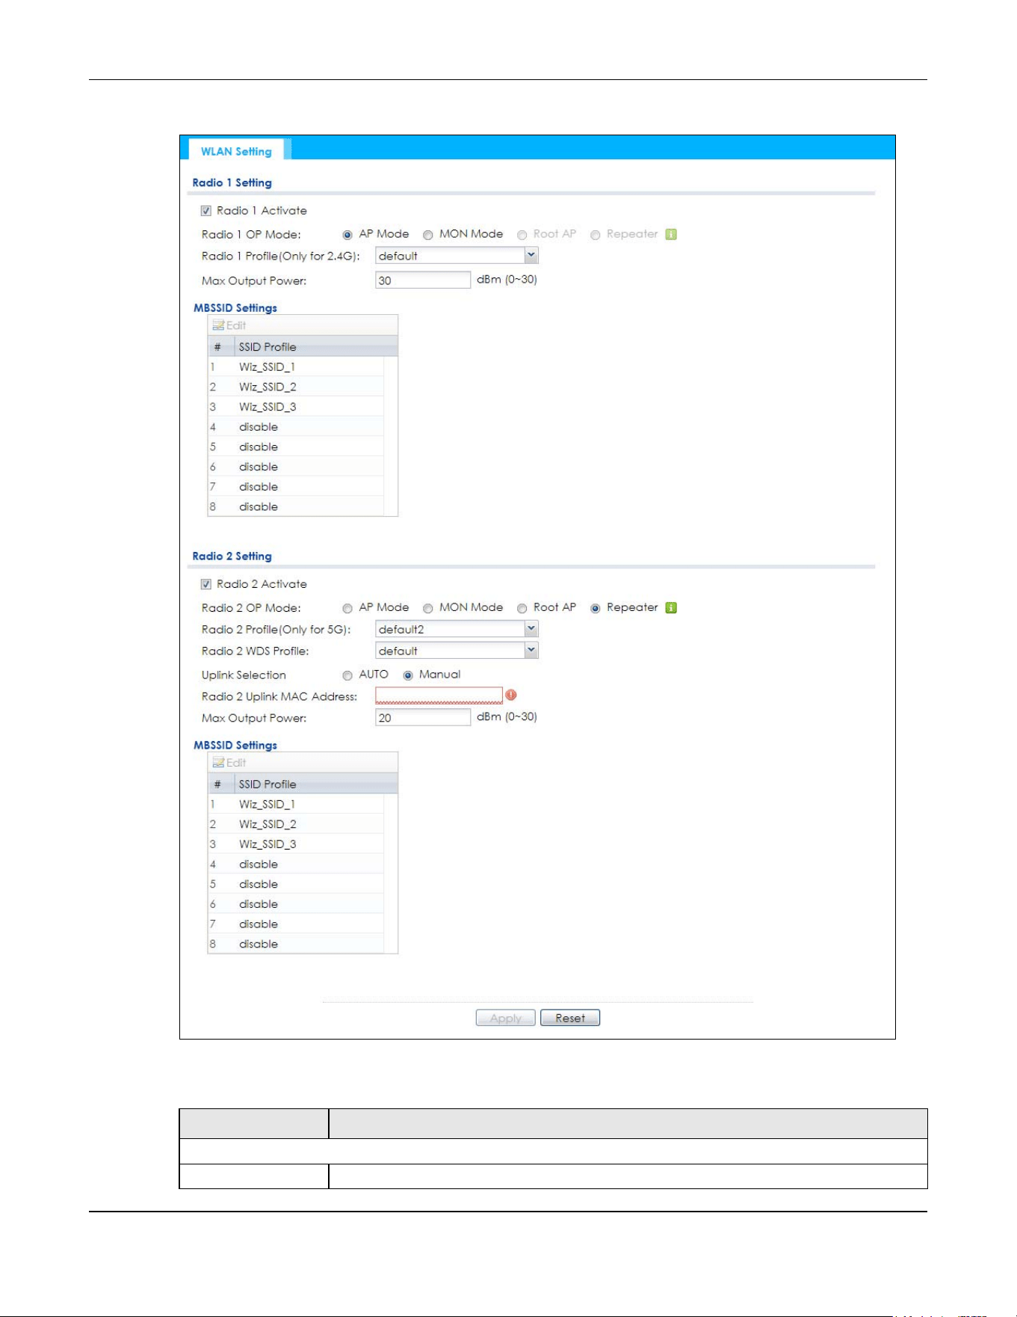1017x1317 pixels.
Task: Select MON Mode for Radio 1
Action: (428, 235)
